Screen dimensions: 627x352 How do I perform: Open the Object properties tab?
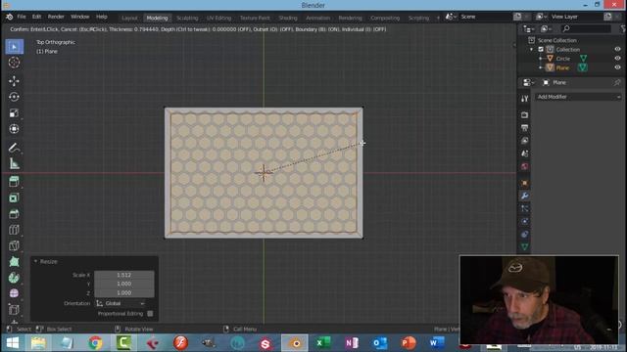point(525,183)
